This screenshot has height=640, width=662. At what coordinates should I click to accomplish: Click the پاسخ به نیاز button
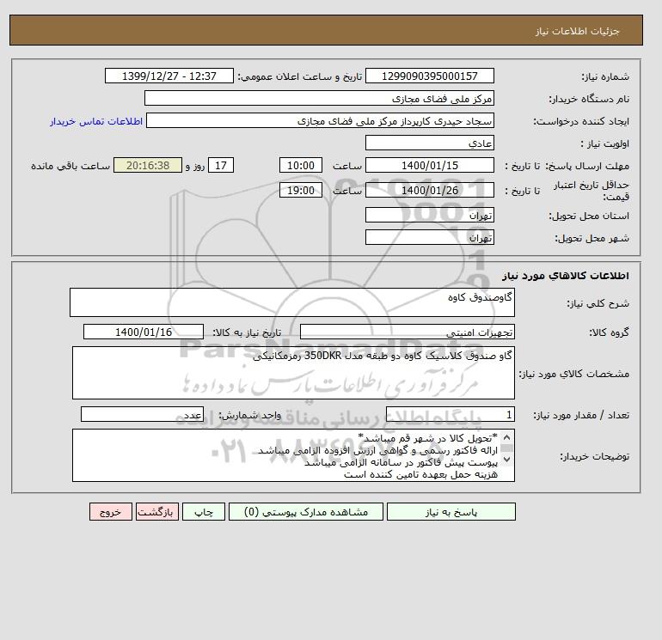tap(451, 512)
